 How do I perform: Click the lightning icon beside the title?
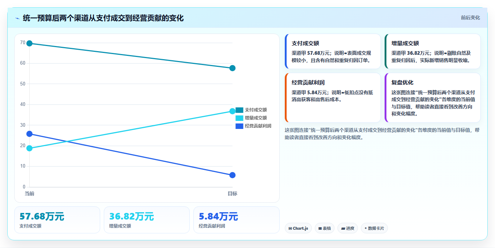pyautogui.click(x=17, y=18)
